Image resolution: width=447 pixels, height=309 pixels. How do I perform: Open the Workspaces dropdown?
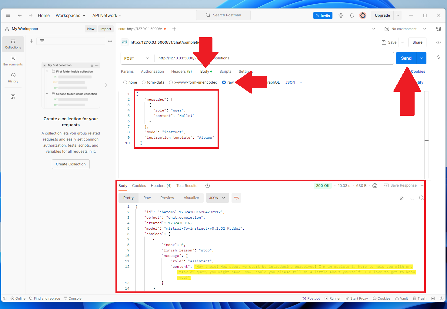(71, 15)
